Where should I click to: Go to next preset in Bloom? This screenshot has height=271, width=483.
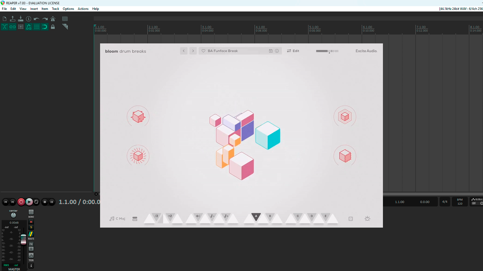pyautogui.click(x=193, y=51)
